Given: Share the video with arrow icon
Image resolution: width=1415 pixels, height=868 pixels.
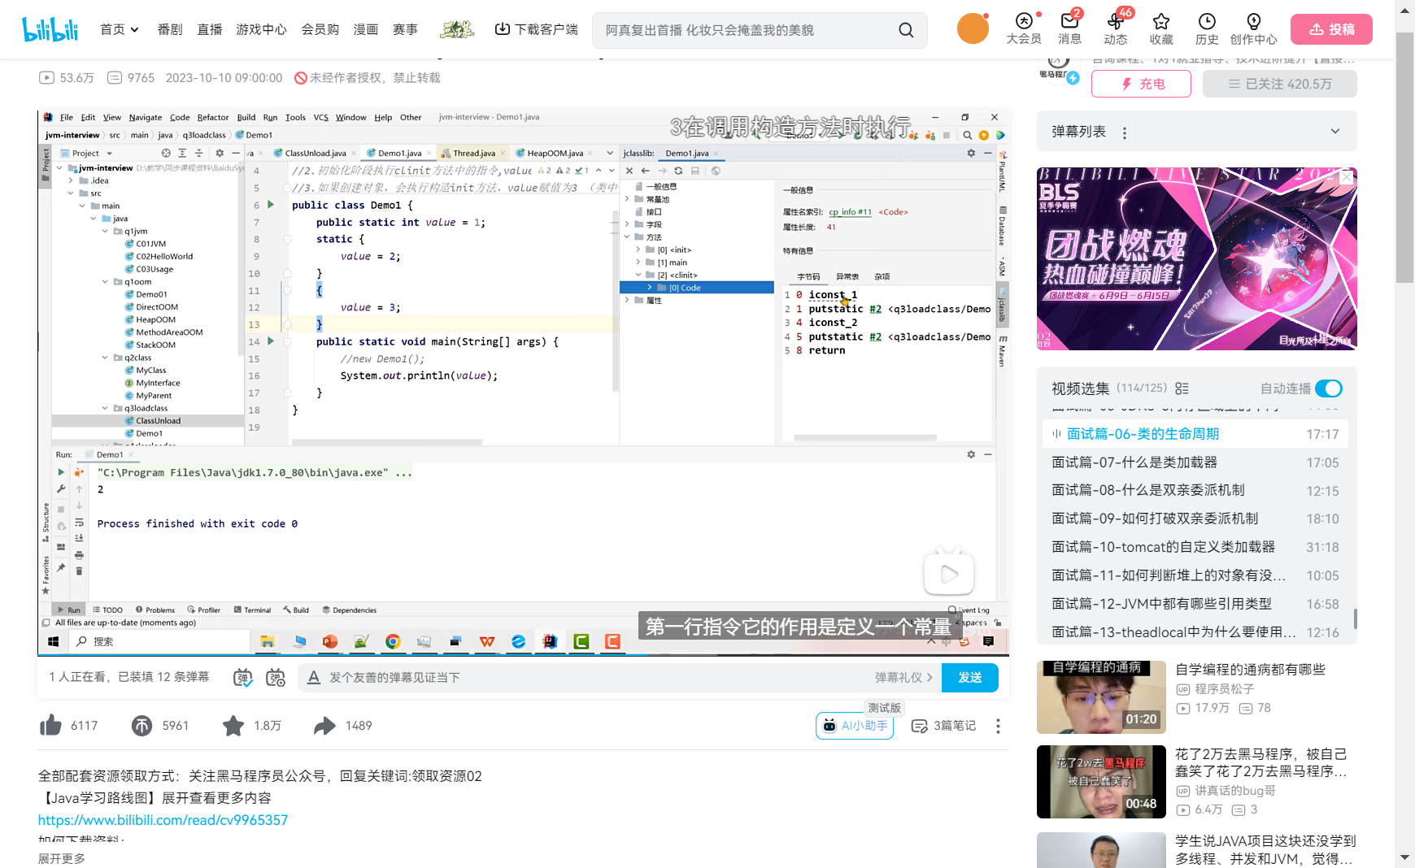Looking at the screenshot, I should pyautogui.click(x=324, y=725).
